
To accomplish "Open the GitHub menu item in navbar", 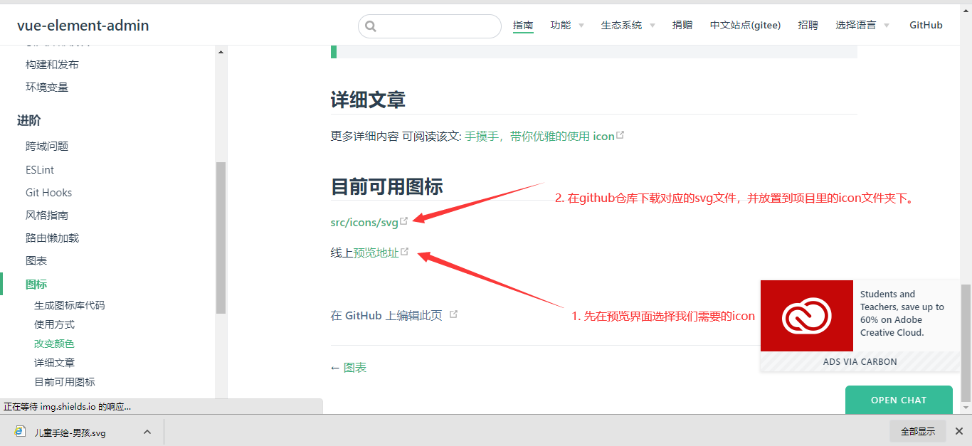I will (x=926, y=25).
